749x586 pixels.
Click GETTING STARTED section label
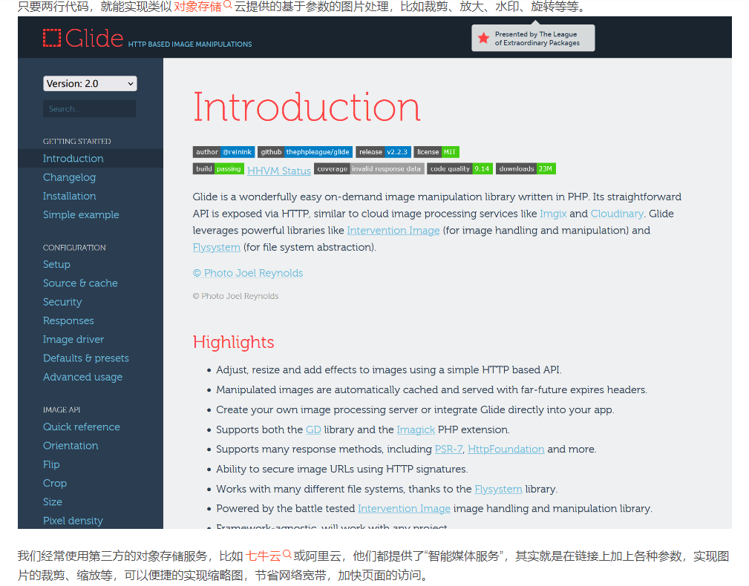point(77,141)
